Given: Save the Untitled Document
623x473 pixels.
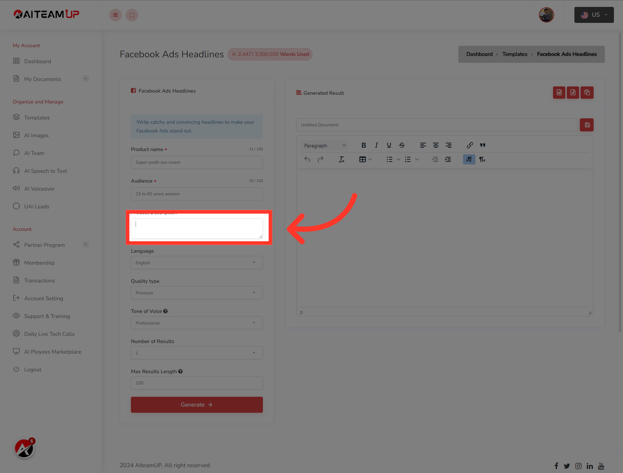Looking at the screenshot, I should click(587, 125).
